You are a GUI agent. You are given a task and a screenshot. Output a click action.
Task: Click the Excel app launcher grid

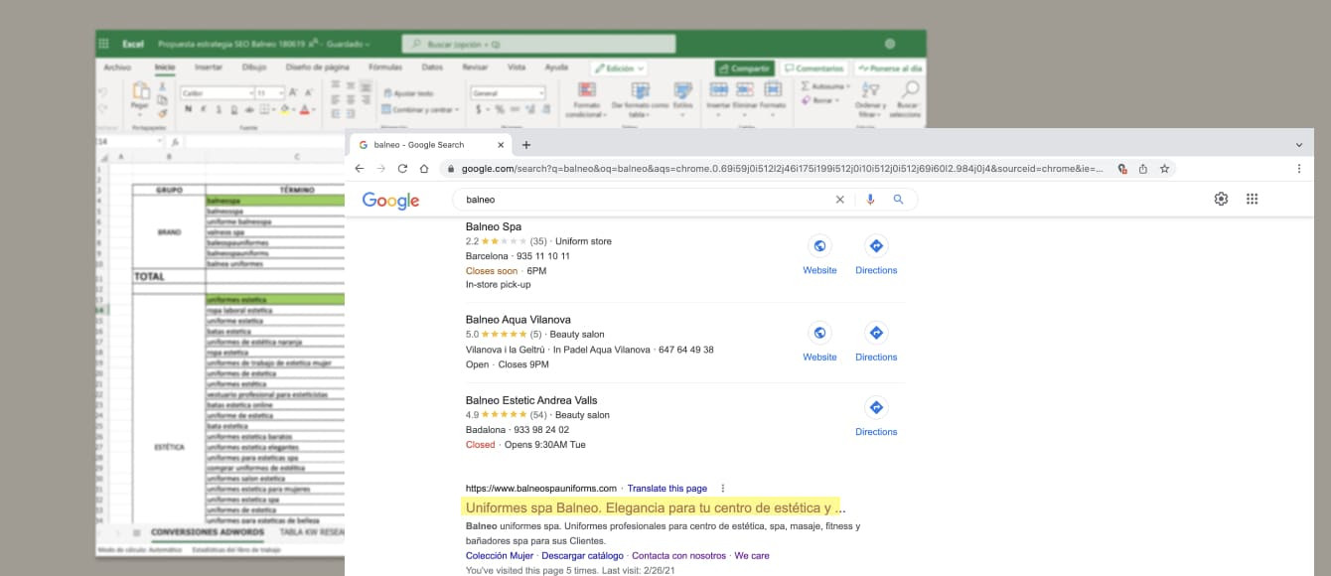103,44
